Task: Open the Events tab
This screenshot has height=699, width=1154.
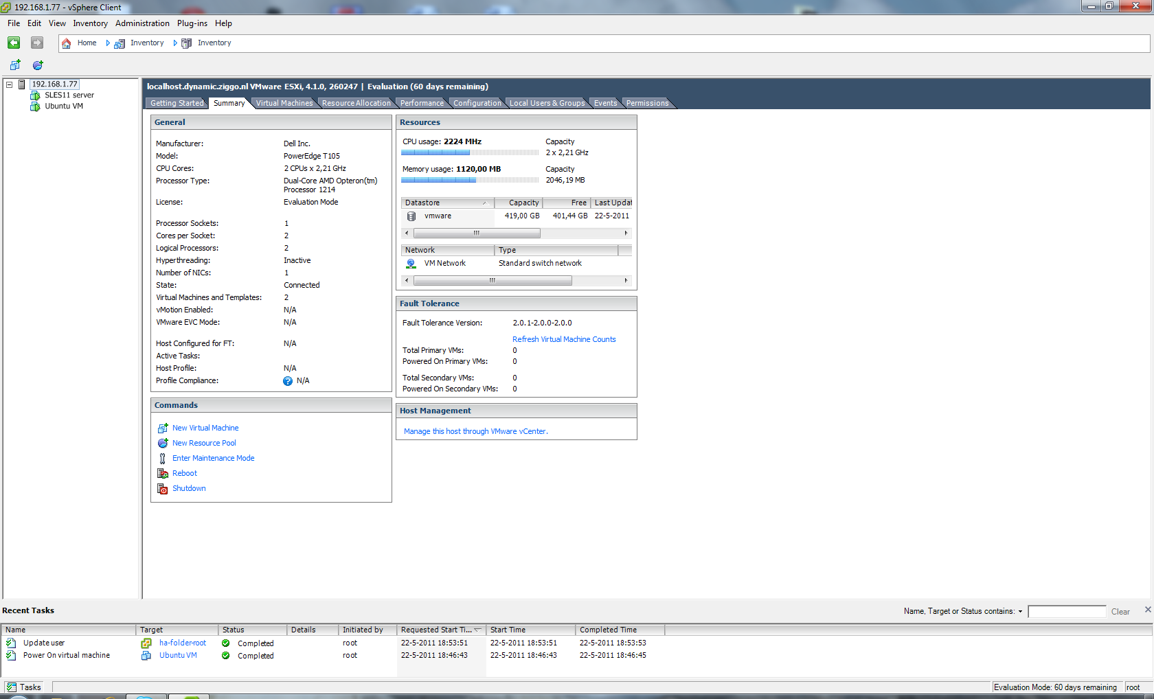Action: [606, 103]
